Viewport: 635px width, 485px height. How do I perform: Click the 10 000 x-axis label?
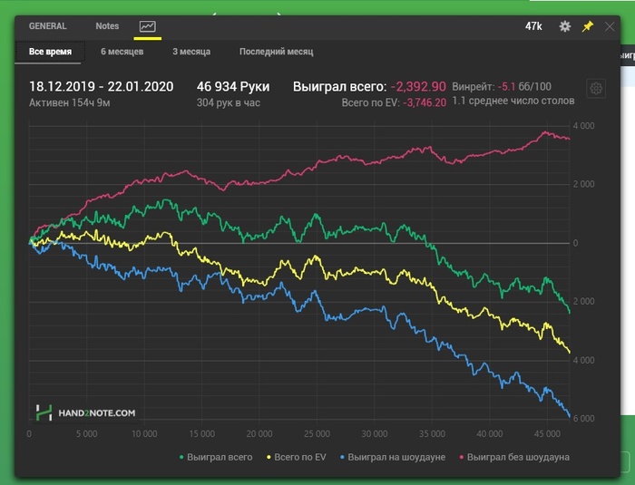click(x=144, y=434)
